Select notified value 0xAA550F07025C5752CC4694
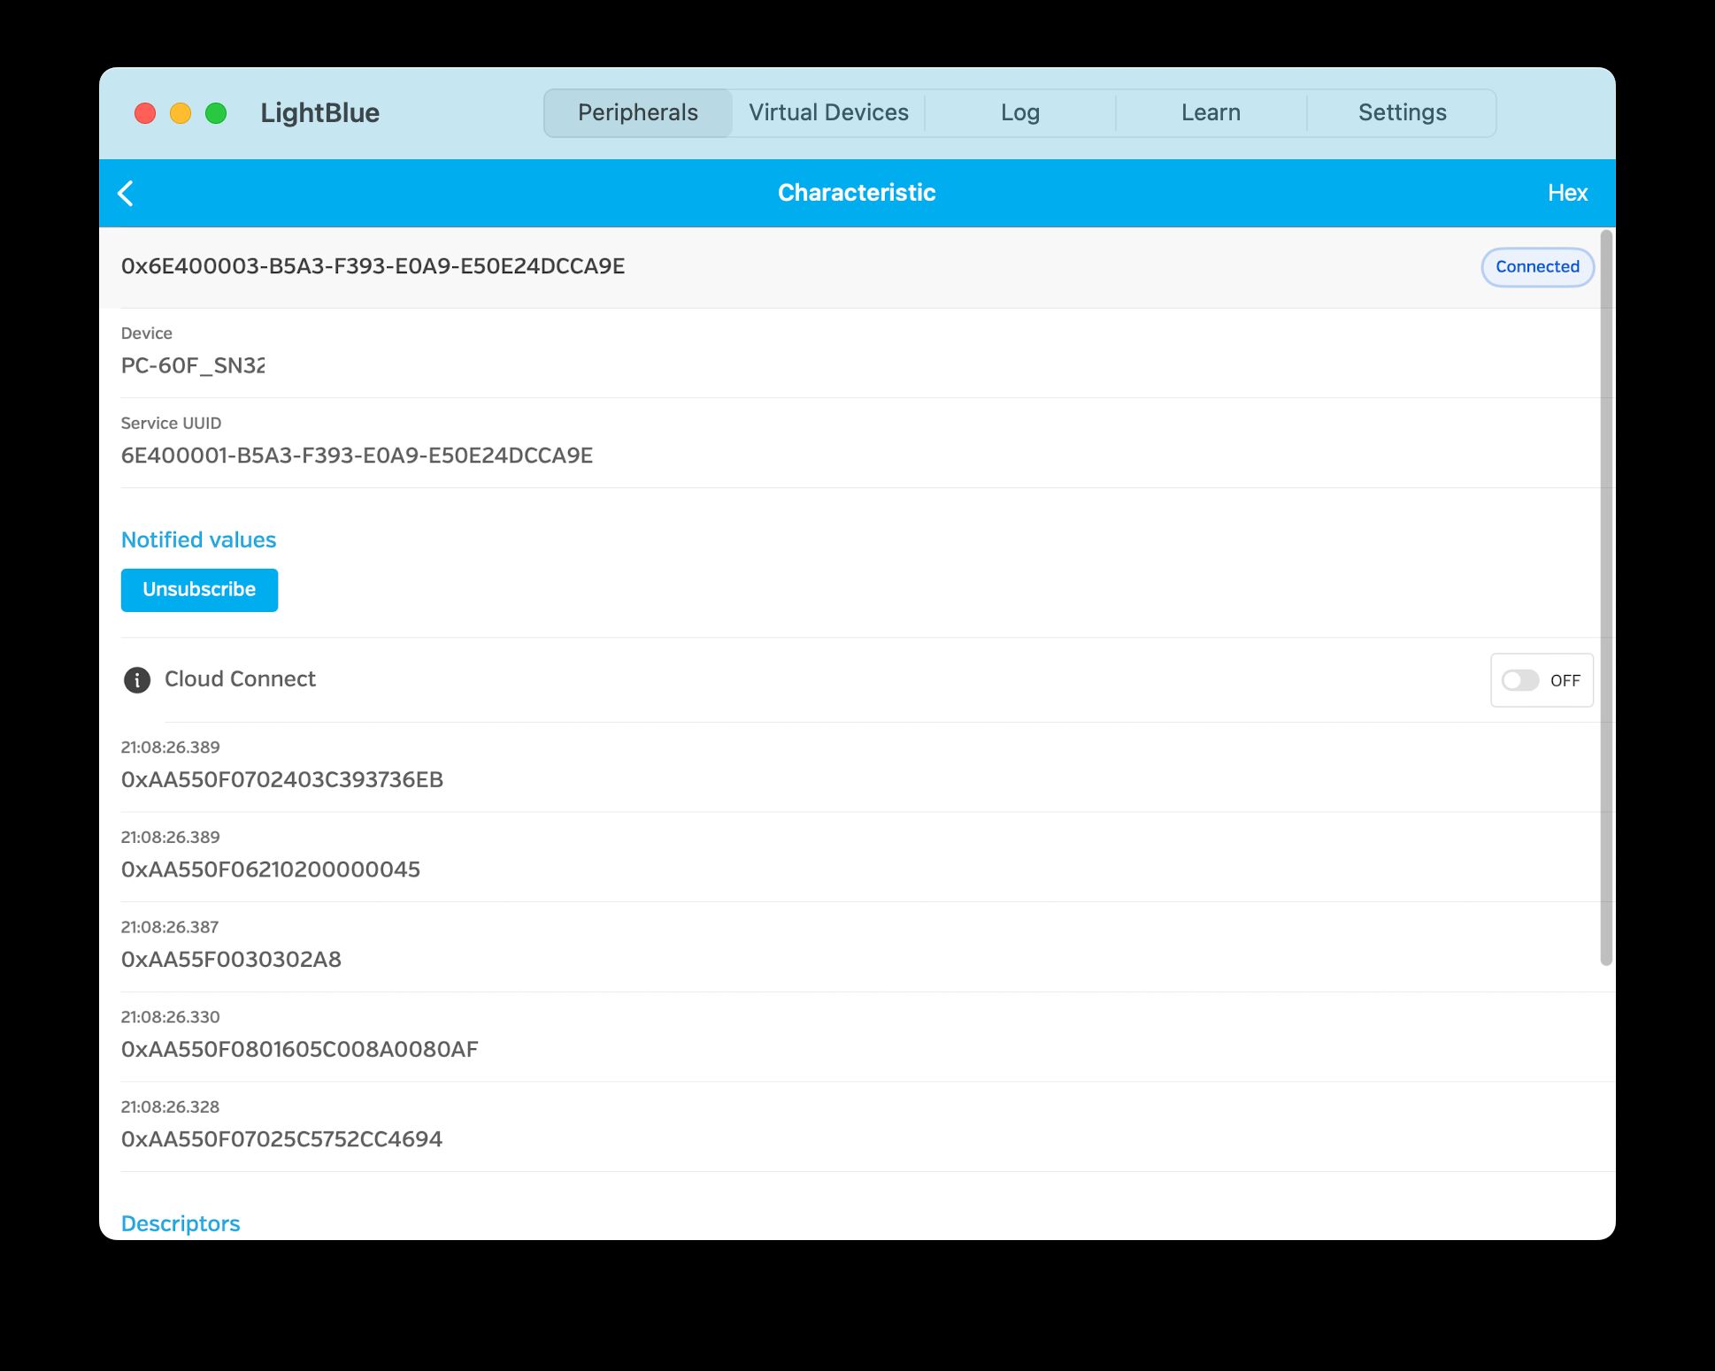This screenshot has width=1715, height=1371. [x=281, y=1139]
